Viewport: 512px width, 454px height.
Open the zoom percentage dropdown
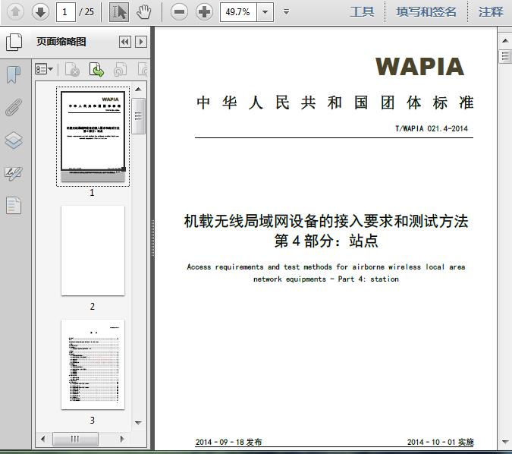[x=265, y=11]
